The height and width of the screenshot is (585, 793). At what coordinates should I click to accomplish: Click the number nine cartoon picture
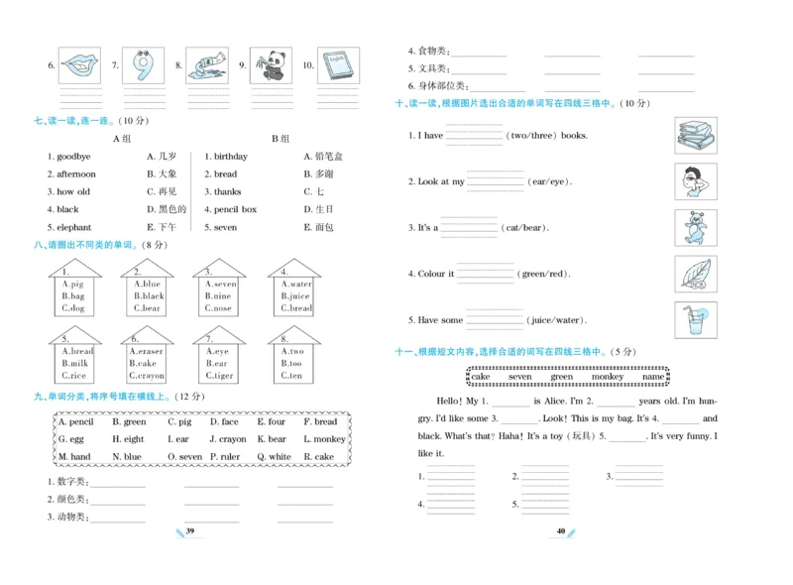point(143,66)
